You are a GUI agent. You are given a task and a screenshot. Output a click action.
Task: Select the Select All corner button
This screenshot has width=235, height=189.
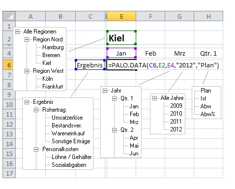(x=9, y=16)
